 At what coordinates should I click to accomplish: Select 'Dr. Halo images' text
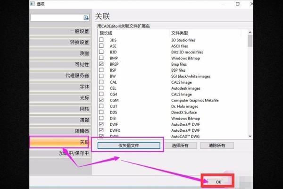(x=184, y=106)
